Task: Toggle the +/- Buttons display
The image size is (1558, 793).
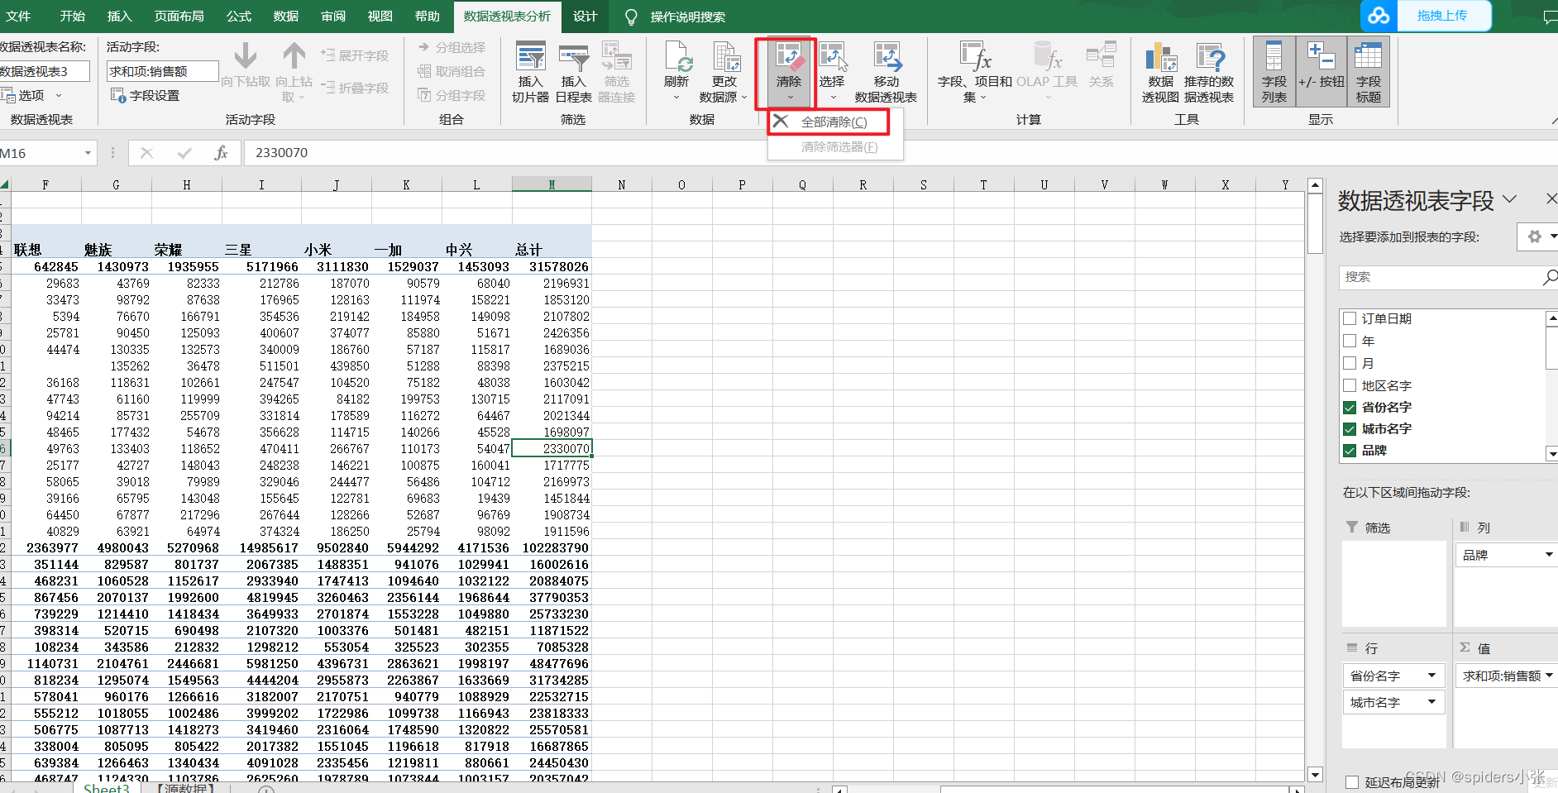Action: (x=1321, y=72)
